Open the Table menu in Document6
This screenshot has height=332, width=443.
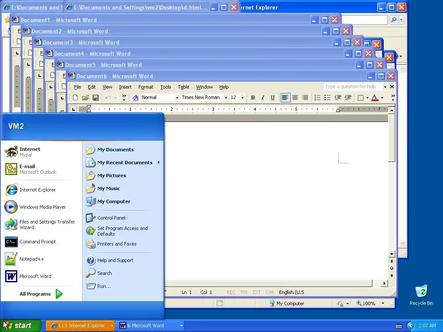click(x=183, y=87)
